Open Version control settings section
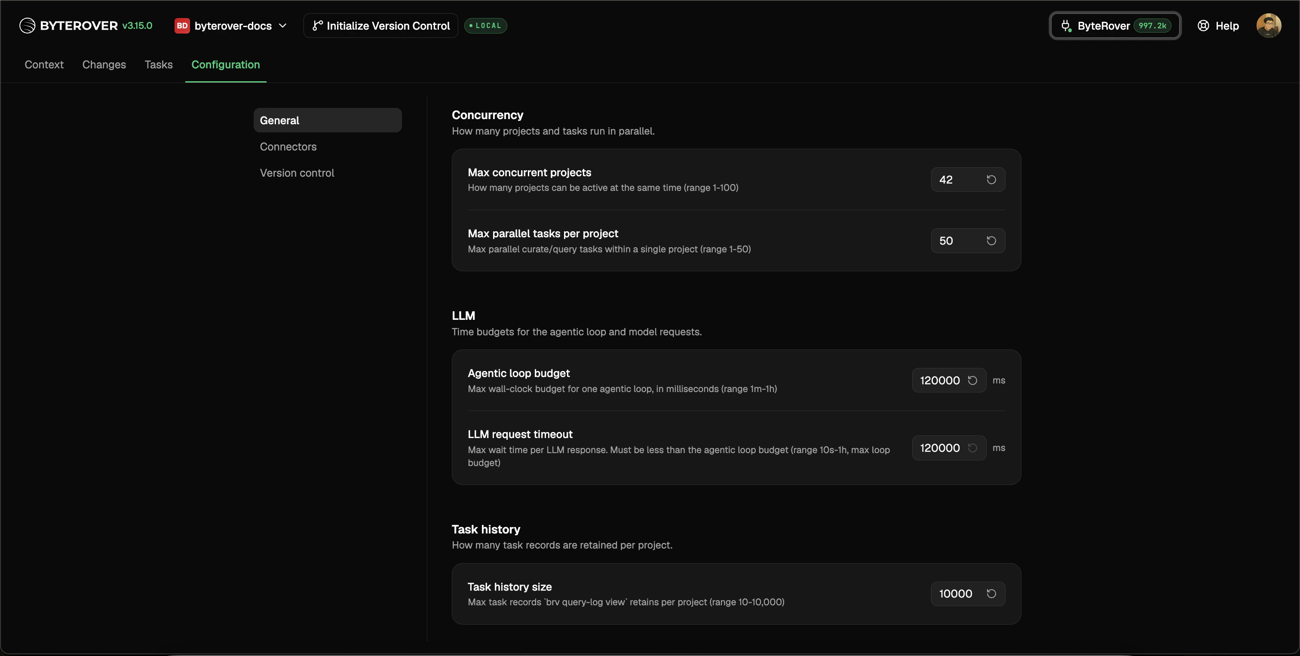Image resolution: width=1300 pixels, height=656 pixels. point(328,172)
